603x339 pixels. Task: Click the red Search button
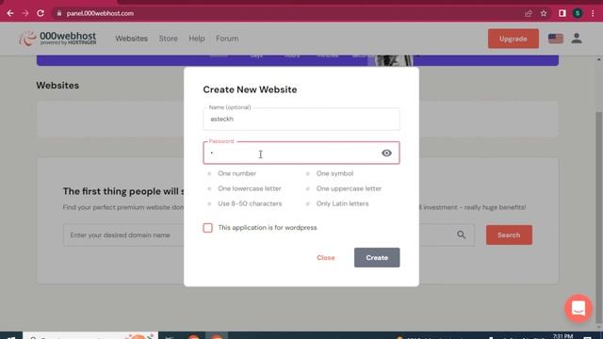(x=509, y=234)
